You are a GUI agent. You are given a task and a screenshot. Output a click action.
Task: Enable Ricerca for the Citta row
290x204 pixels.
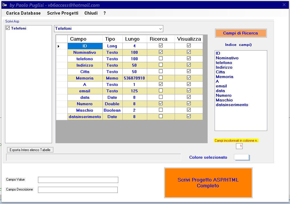tap(161, 71)
